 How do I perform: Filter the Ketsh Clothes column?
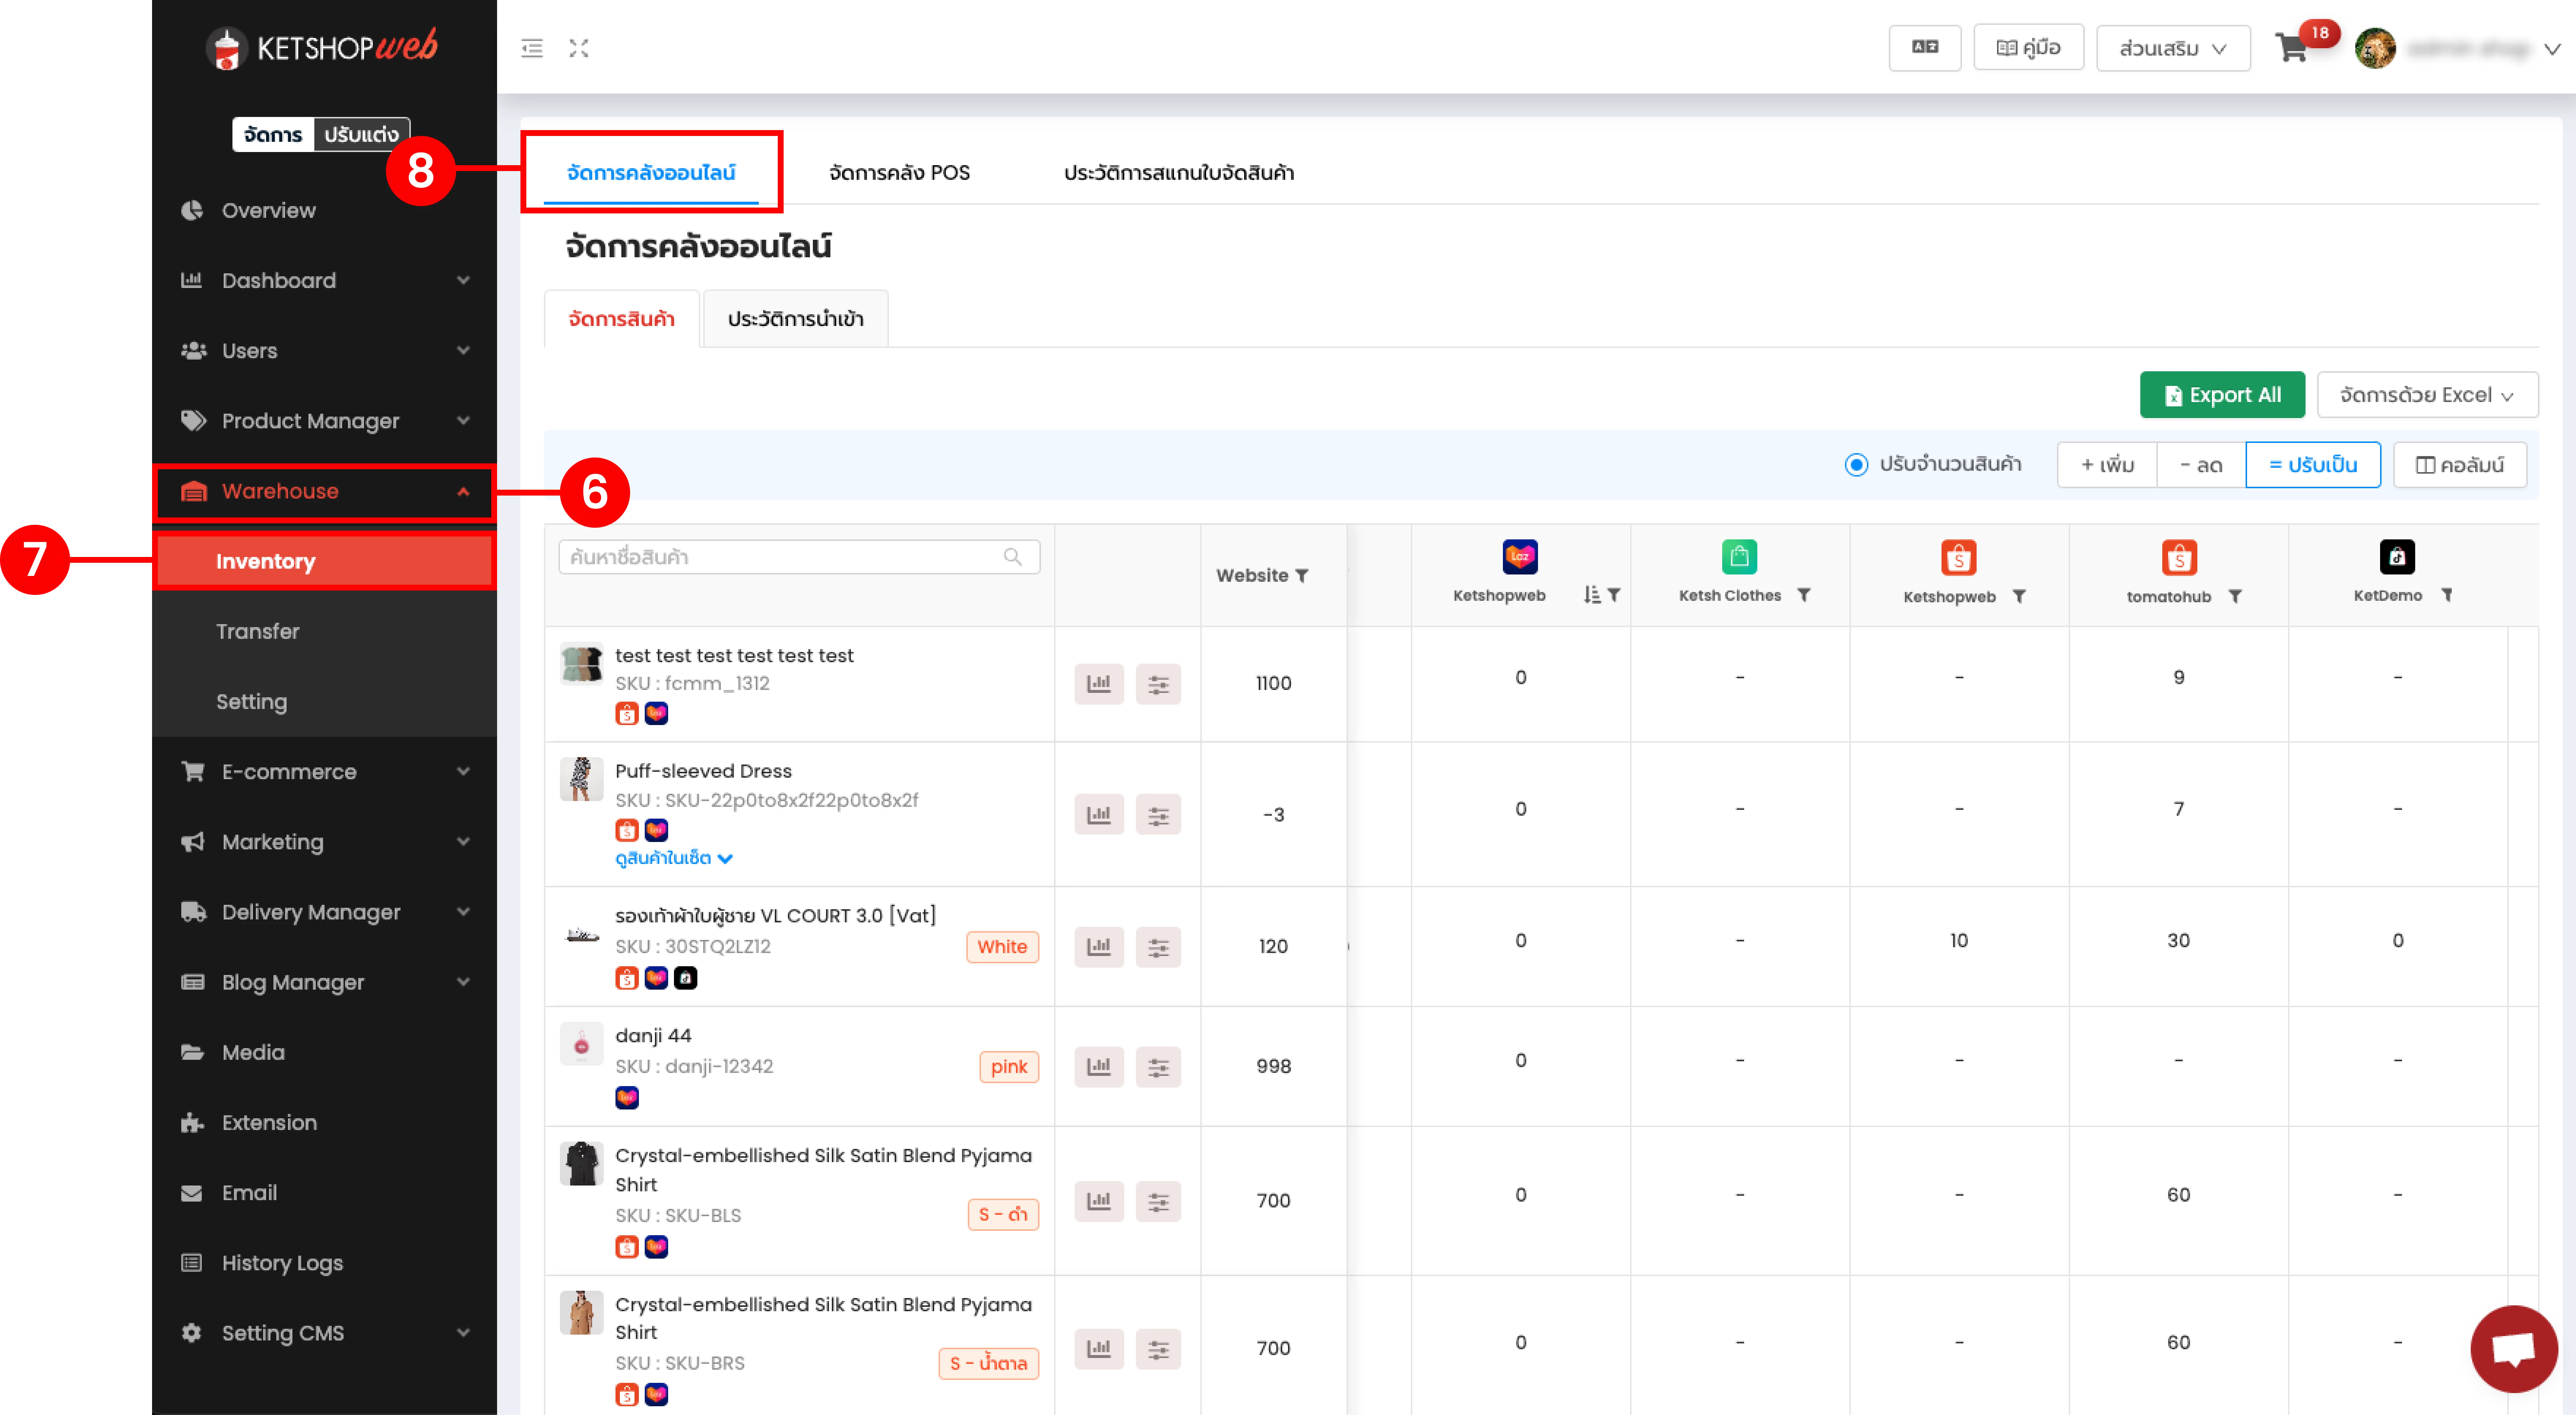pos(1804,595)
